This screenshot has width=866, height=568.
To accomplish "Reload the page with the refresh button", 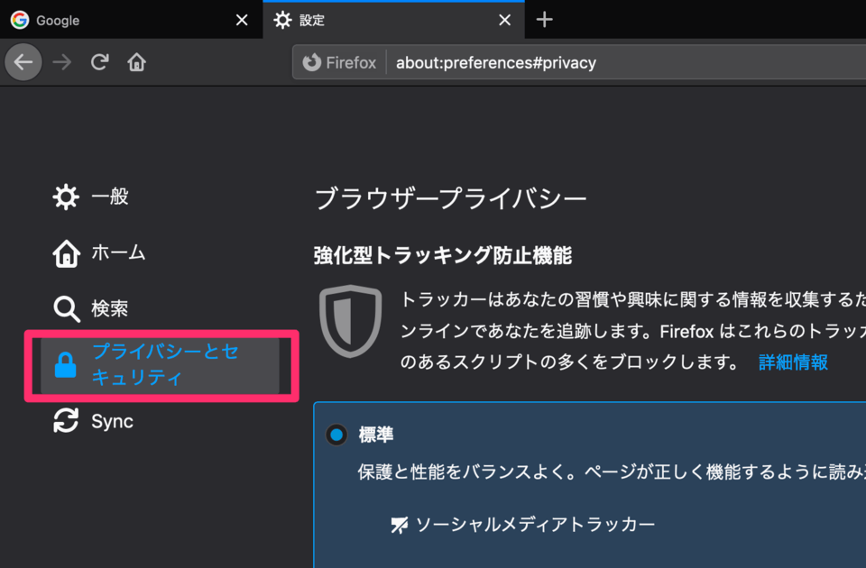I will tap(98, 61).
